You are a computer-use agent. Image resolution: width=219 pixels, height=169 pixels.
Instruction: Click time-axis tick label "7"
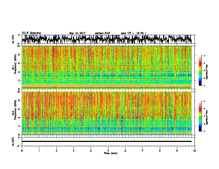[143, 151]
